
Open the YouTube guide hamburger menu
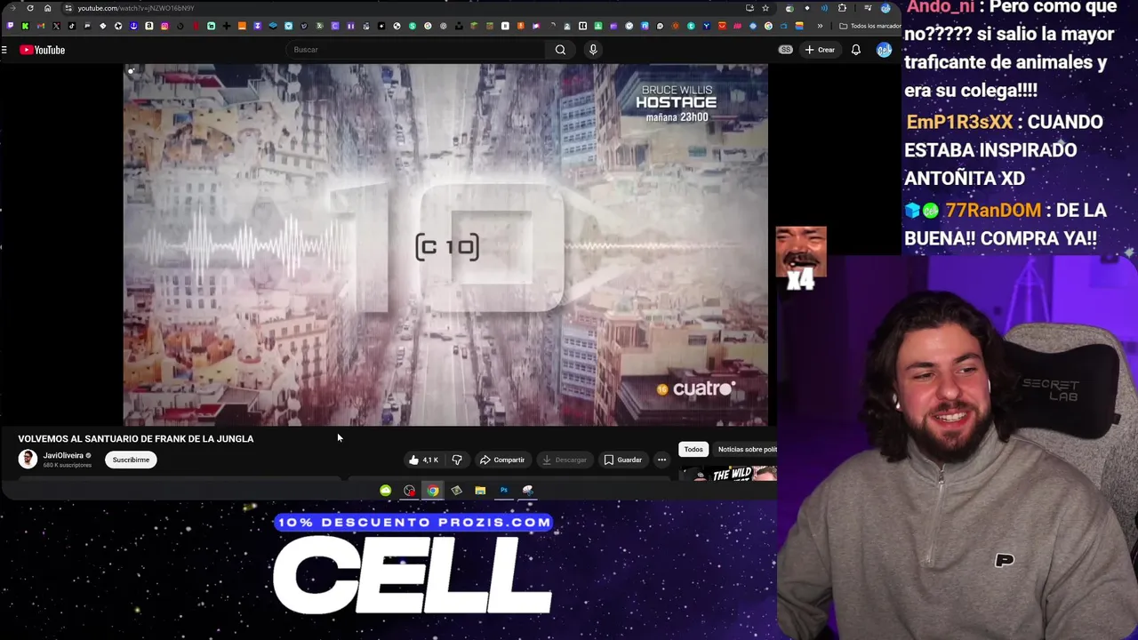pyautogui.click(x=4, y=50)
